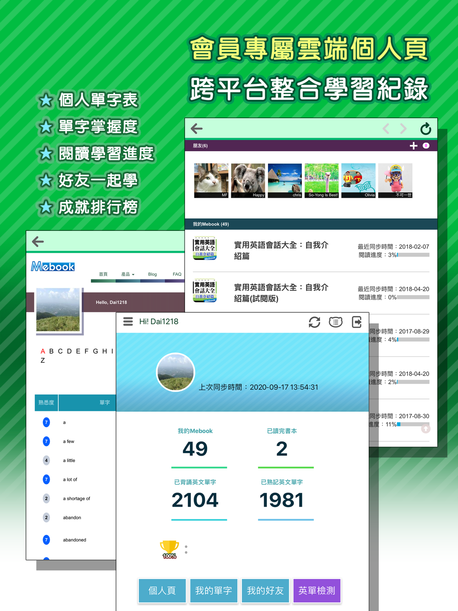Go back in the Mebook word list window
The width and height of the screenshot is (458, 611).
[x=38, y=241]
